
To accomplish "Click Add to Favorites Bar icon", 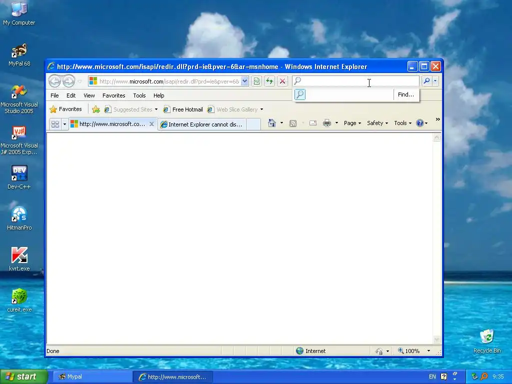I will pyautogui.click(x=95, y=109).
